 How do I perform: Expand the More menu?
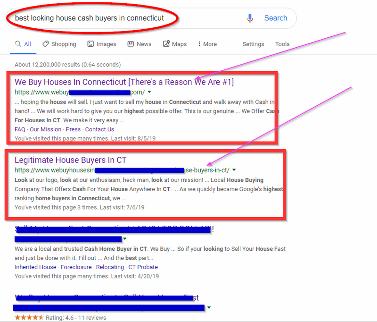coord(207,44)
